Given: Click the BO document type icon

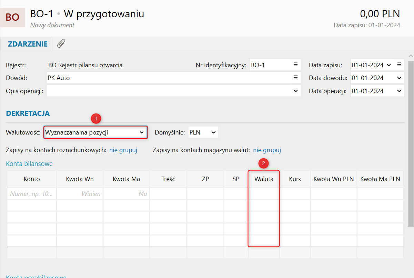Looking at the screenshot, I should pyautogui.click(x=12, y=17).
